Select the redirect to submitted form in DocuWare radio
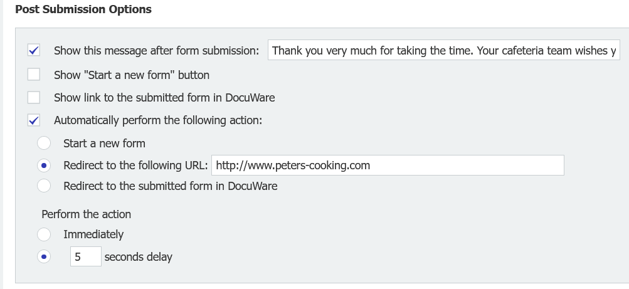Viewport: 629px width, 289px height. (x=44, y=186)
